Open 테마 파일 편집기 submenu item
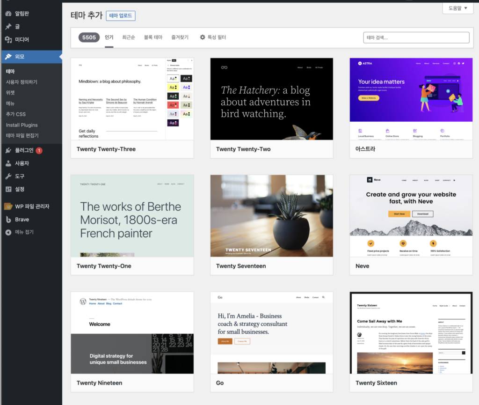Screen dimensions: 479x405 tap(22, 135)
